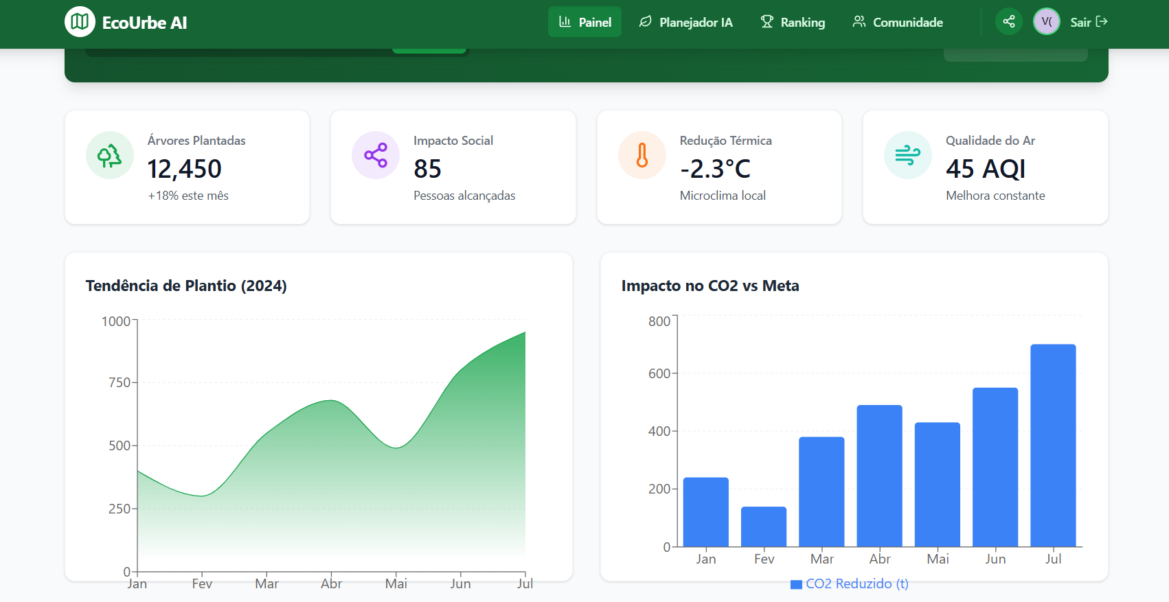The width and height of the screenshot is (1169, 602).
Task: Open the Comunidade page
Action: pos(898,22)
